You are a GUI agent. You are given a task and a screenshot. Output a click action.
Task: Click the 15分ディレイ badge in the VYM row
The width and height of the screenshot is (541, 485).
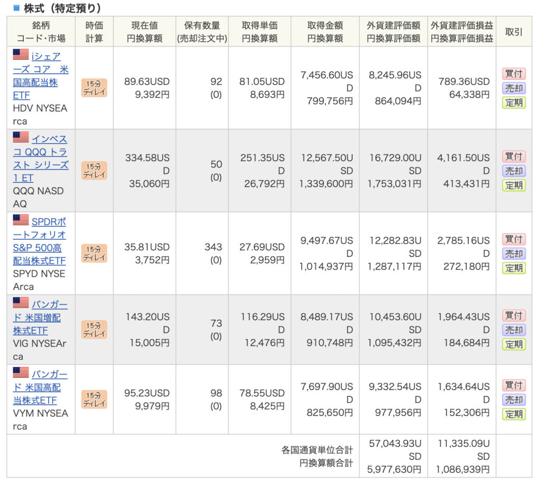94,399
